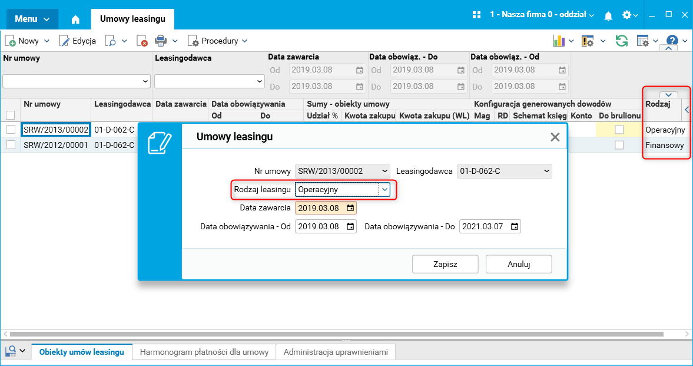693x366 pixels.
Task: Click the Zapisz button
Action: click(x=445, y=264)
